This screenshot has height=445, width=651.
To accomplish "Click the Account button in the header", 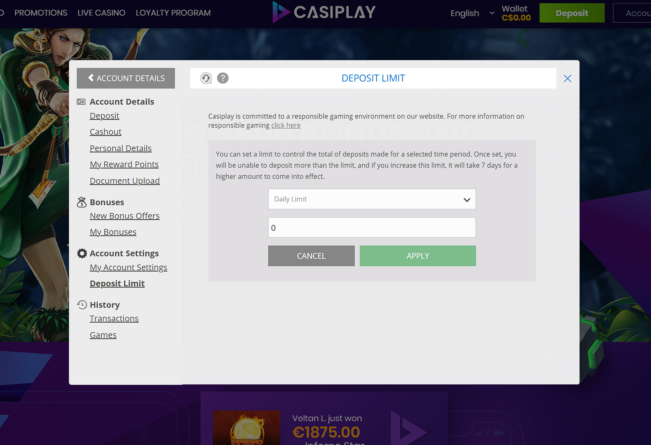I will pyautogui.click(x=632, y=13).
